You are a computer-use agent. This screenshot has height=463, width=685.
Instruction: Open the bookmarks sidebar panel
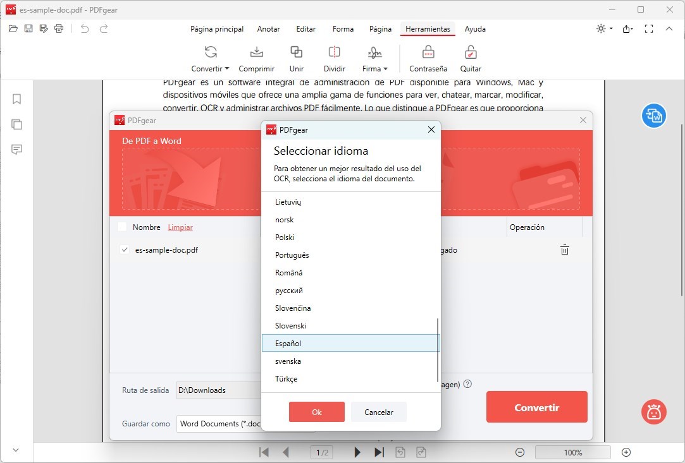click(17, 99)
